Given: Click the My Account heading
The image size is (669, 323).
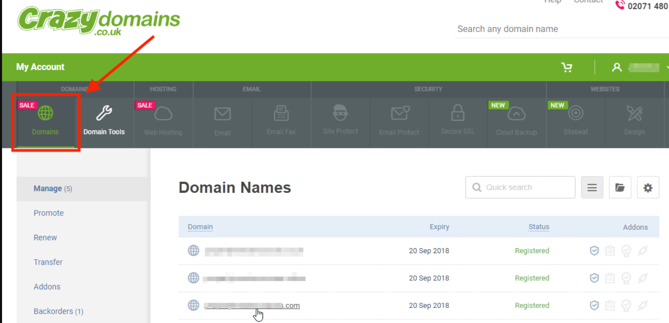Looking at the screenshot, I should point(40,67).
